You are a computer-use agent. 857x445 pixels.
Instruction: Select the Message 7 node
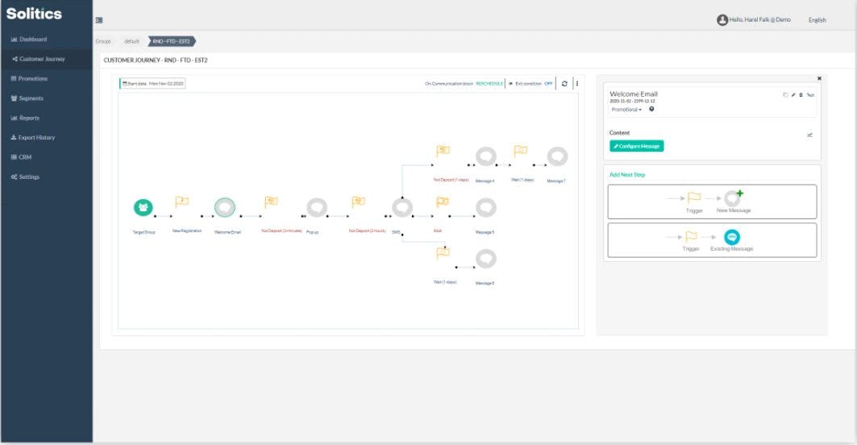click(557, 157)
